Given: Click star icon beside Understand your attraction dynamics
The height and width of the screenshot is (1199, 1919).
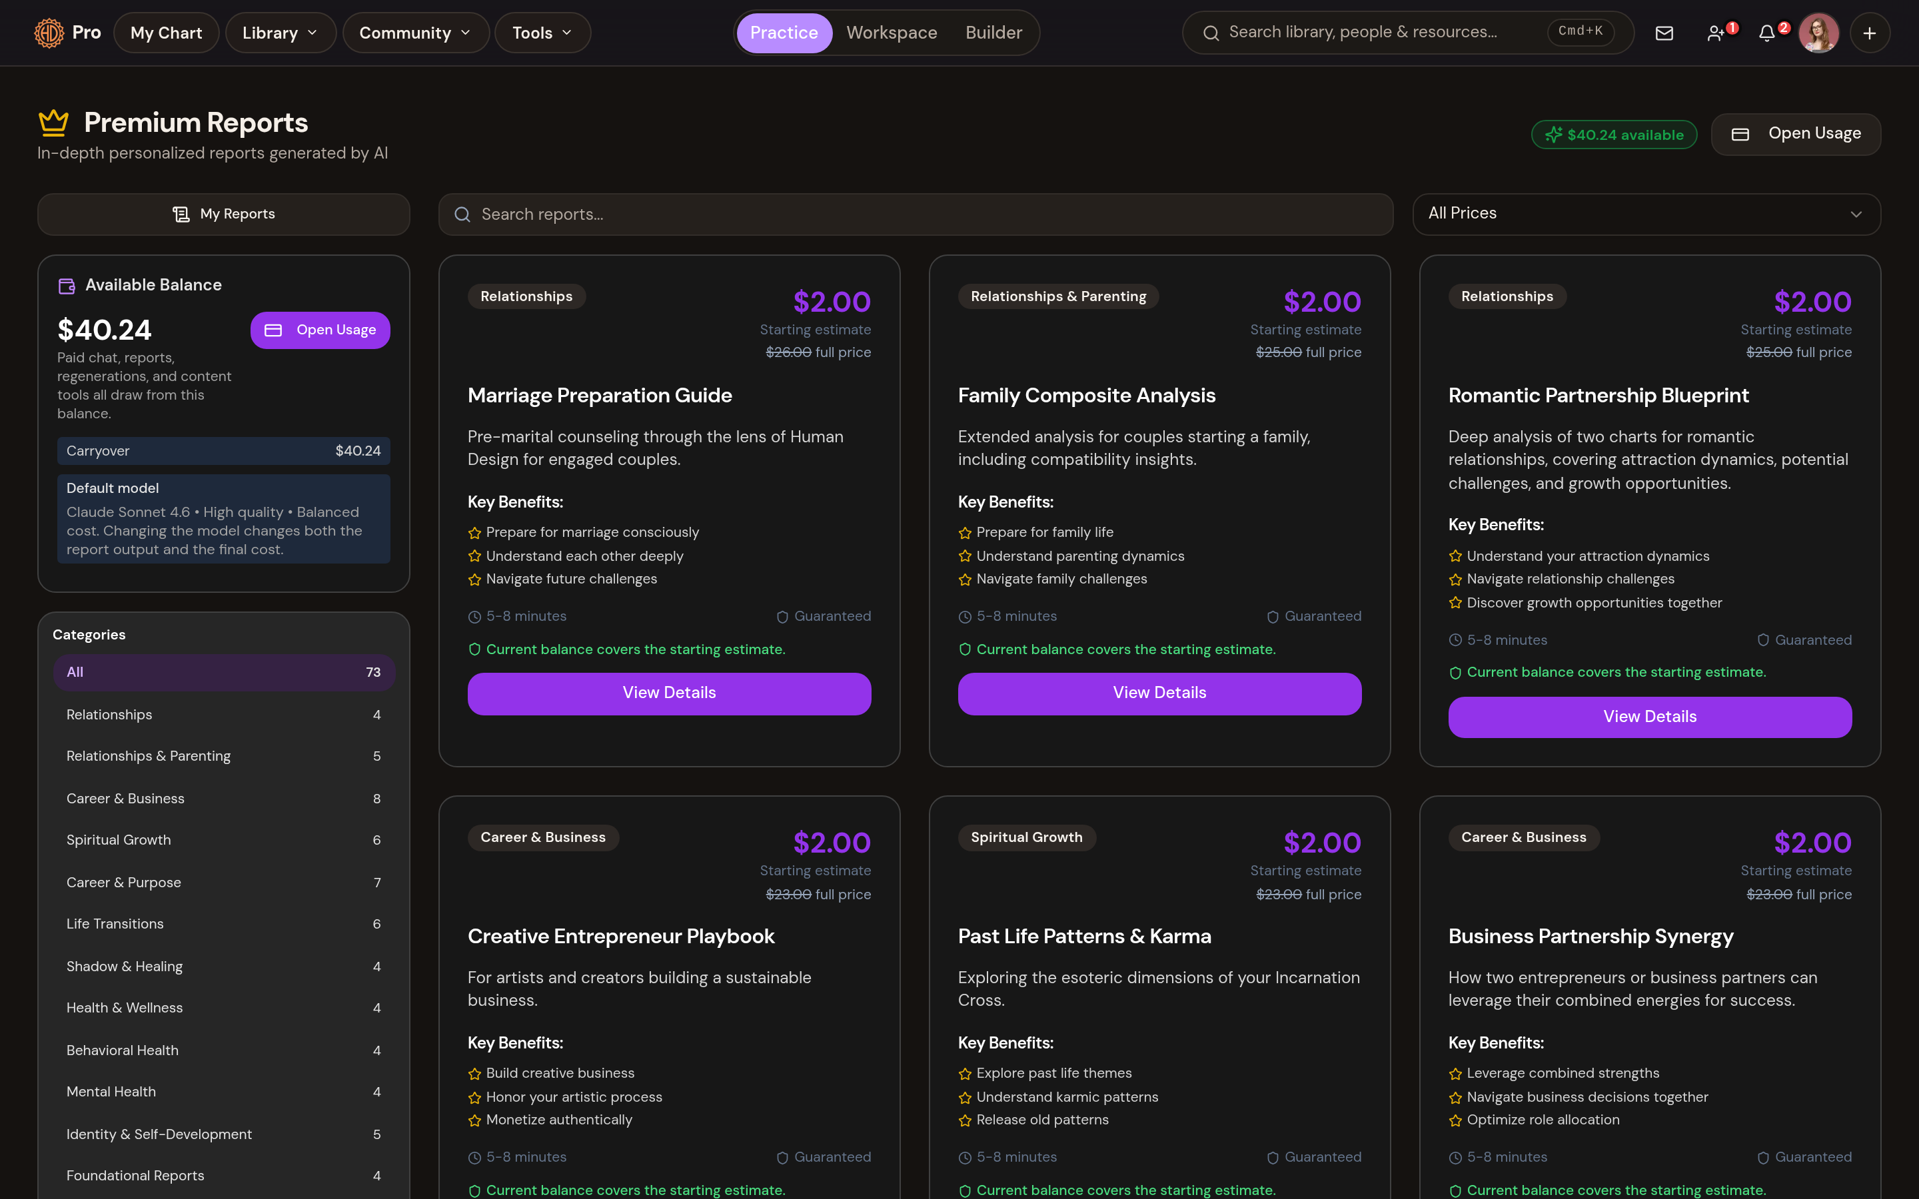Looking at the screenshot, I should click(1455, 557).
